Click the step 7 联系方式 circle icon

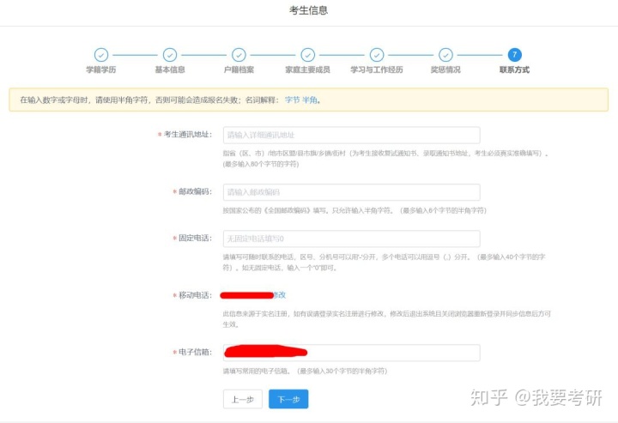click(x=515, y=55)
